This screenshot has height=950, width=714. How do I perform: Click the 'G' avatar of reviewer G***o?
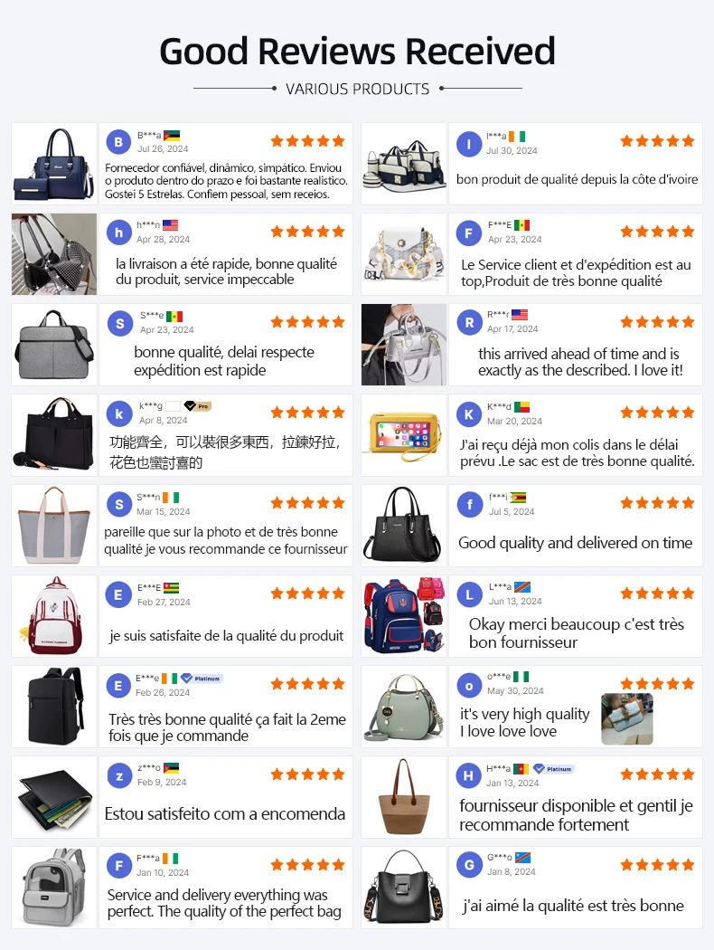pos(469,865)
